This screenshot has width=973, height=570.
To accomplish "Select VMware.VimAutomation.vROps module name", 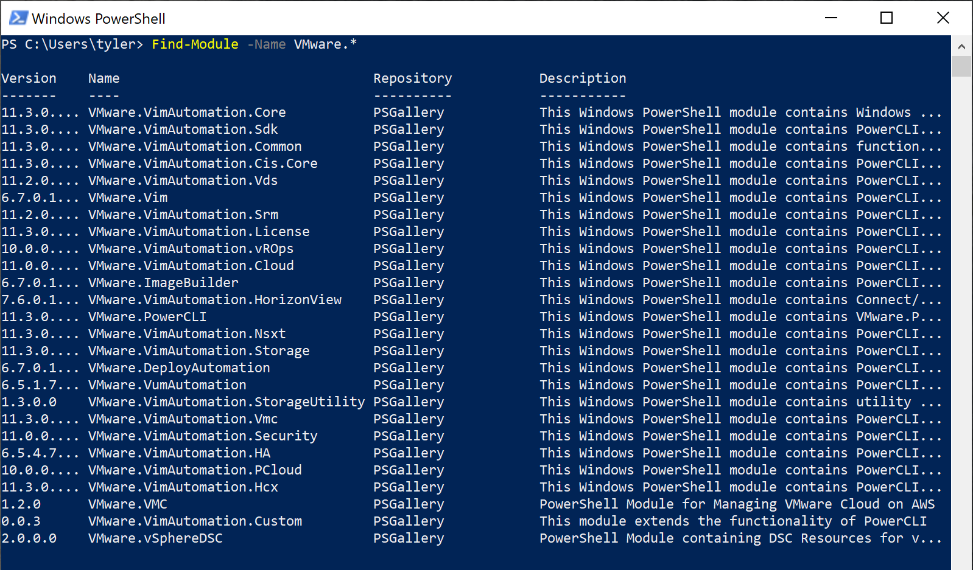I will tap(191, 249).
